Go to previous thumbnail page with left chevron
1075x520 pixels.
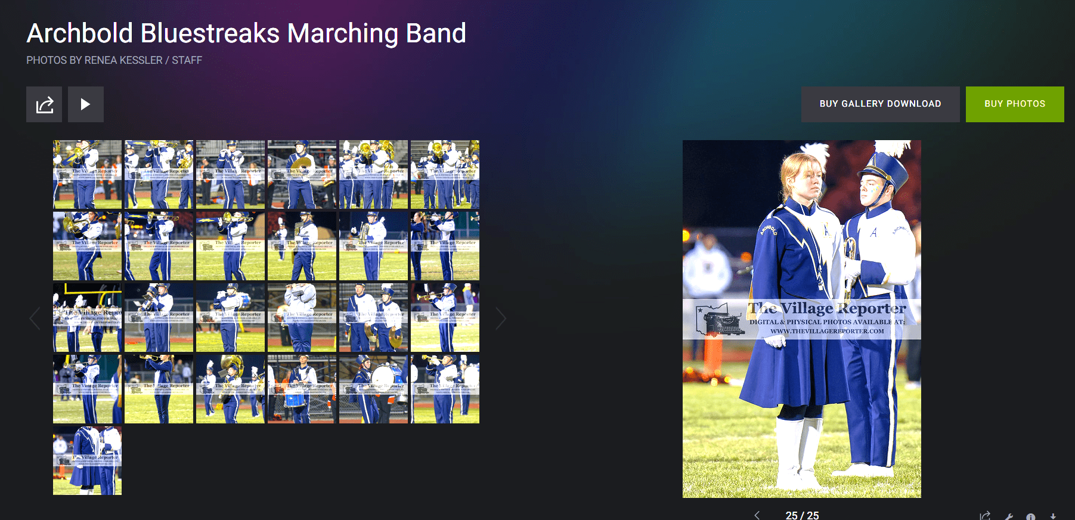coord(35,318)
